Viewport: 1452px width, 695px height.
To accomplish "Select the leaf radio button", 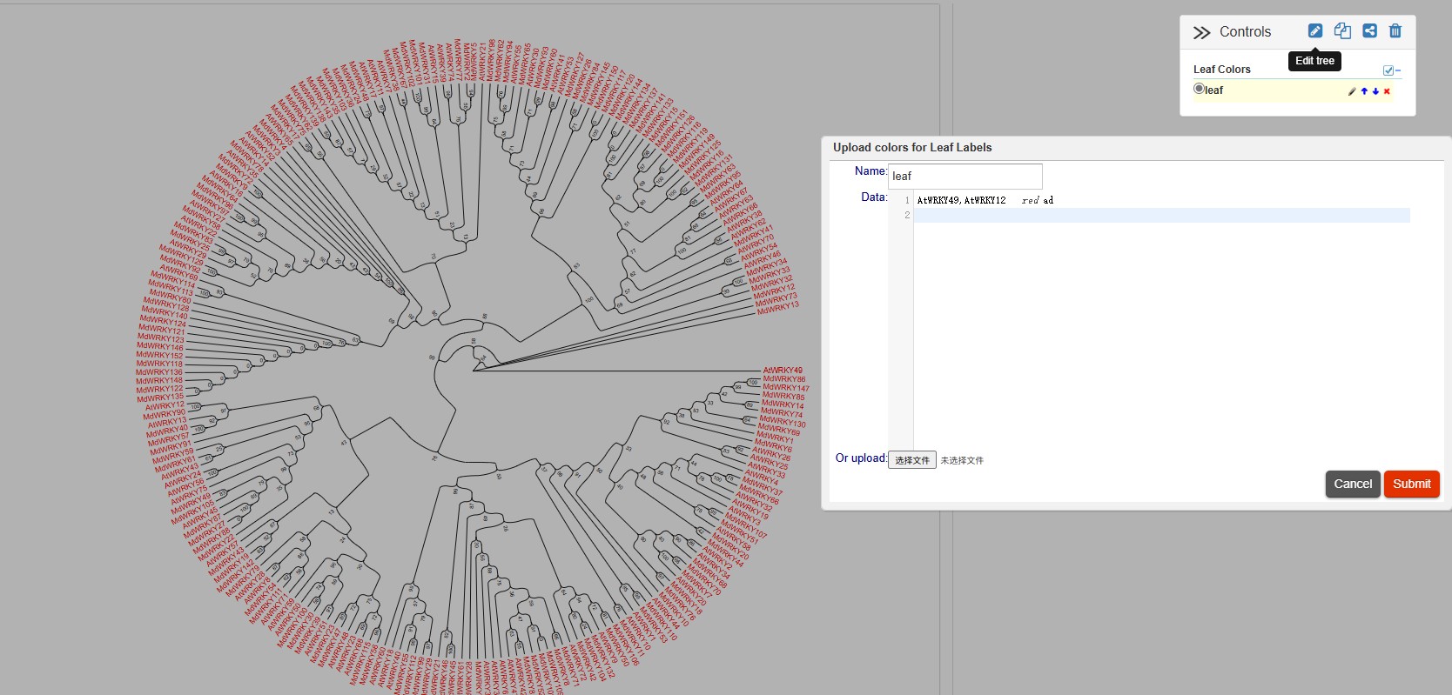I will [1199, 89].
